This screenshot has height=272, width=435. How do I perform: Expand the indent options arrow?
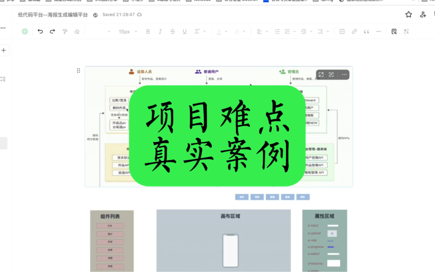tap(311, 32)
